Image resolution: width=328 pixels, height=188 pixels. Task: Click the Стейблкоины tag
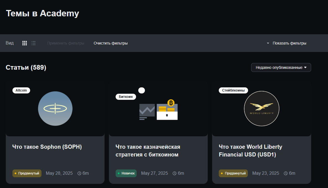[x=233, y=90]
